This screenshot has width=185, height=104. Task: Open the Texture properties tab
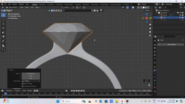click(155, 91)
